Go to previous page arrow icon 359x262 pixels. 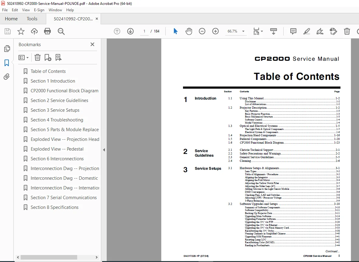(x=117, y=31)
